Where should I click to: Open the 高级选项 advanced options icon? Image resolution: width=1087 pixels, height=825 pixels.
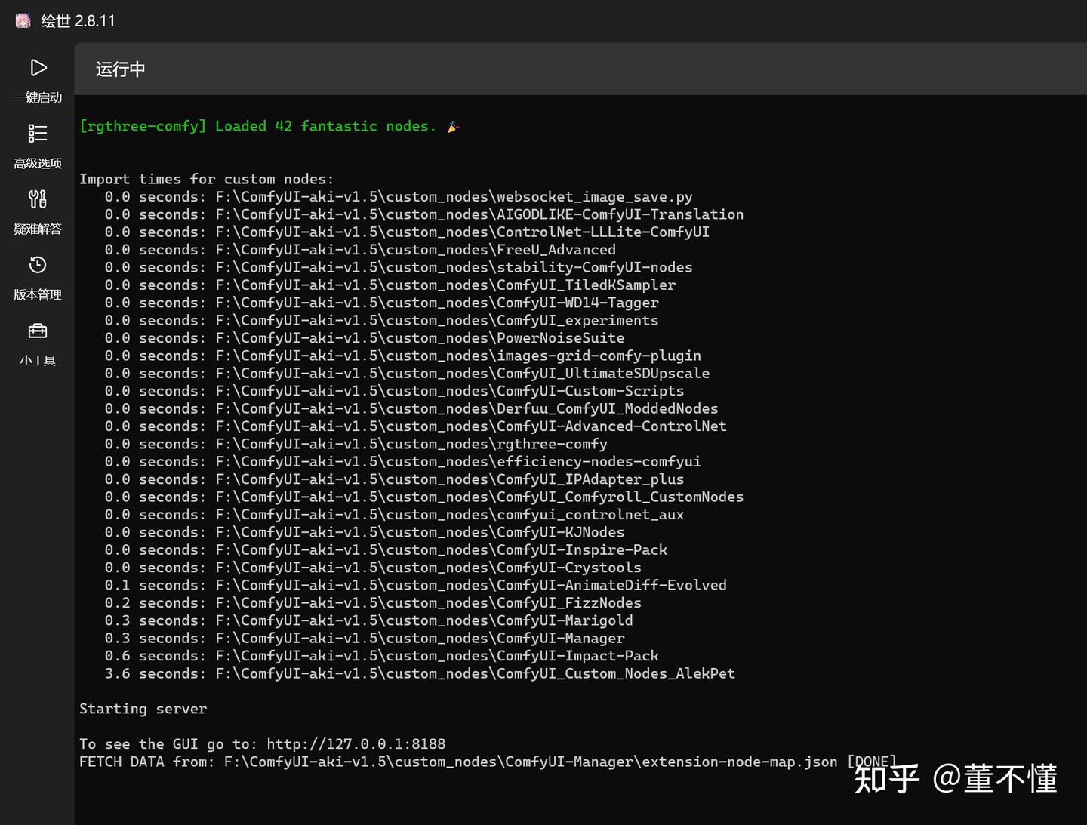click(38, 134)
